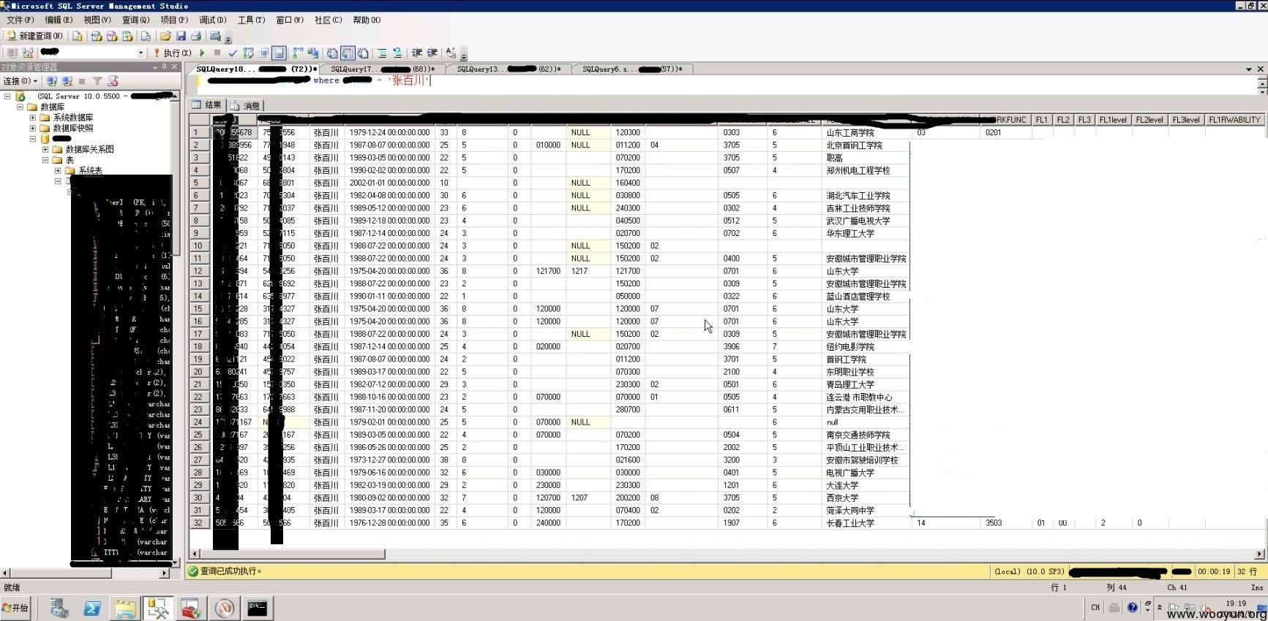This screenshot has height=621, width=1268.
Task: Expand the 数据库关系图 folder
Action: pos(45,149)
